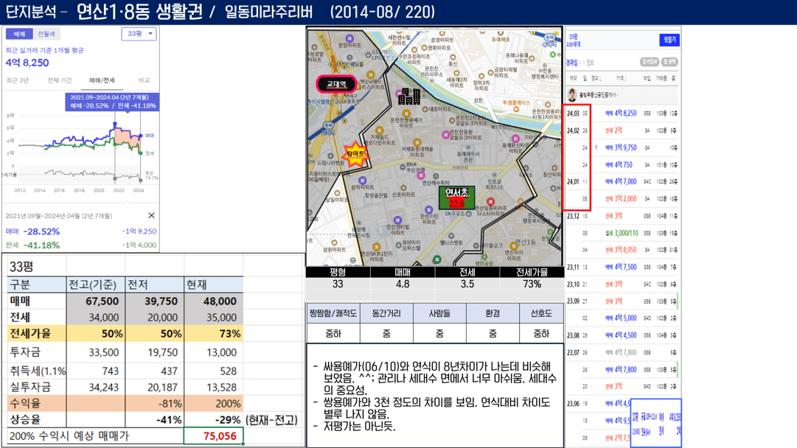Select the 최근 3년 chart tab
Screen dimensions: 797x448
(18, 80)
